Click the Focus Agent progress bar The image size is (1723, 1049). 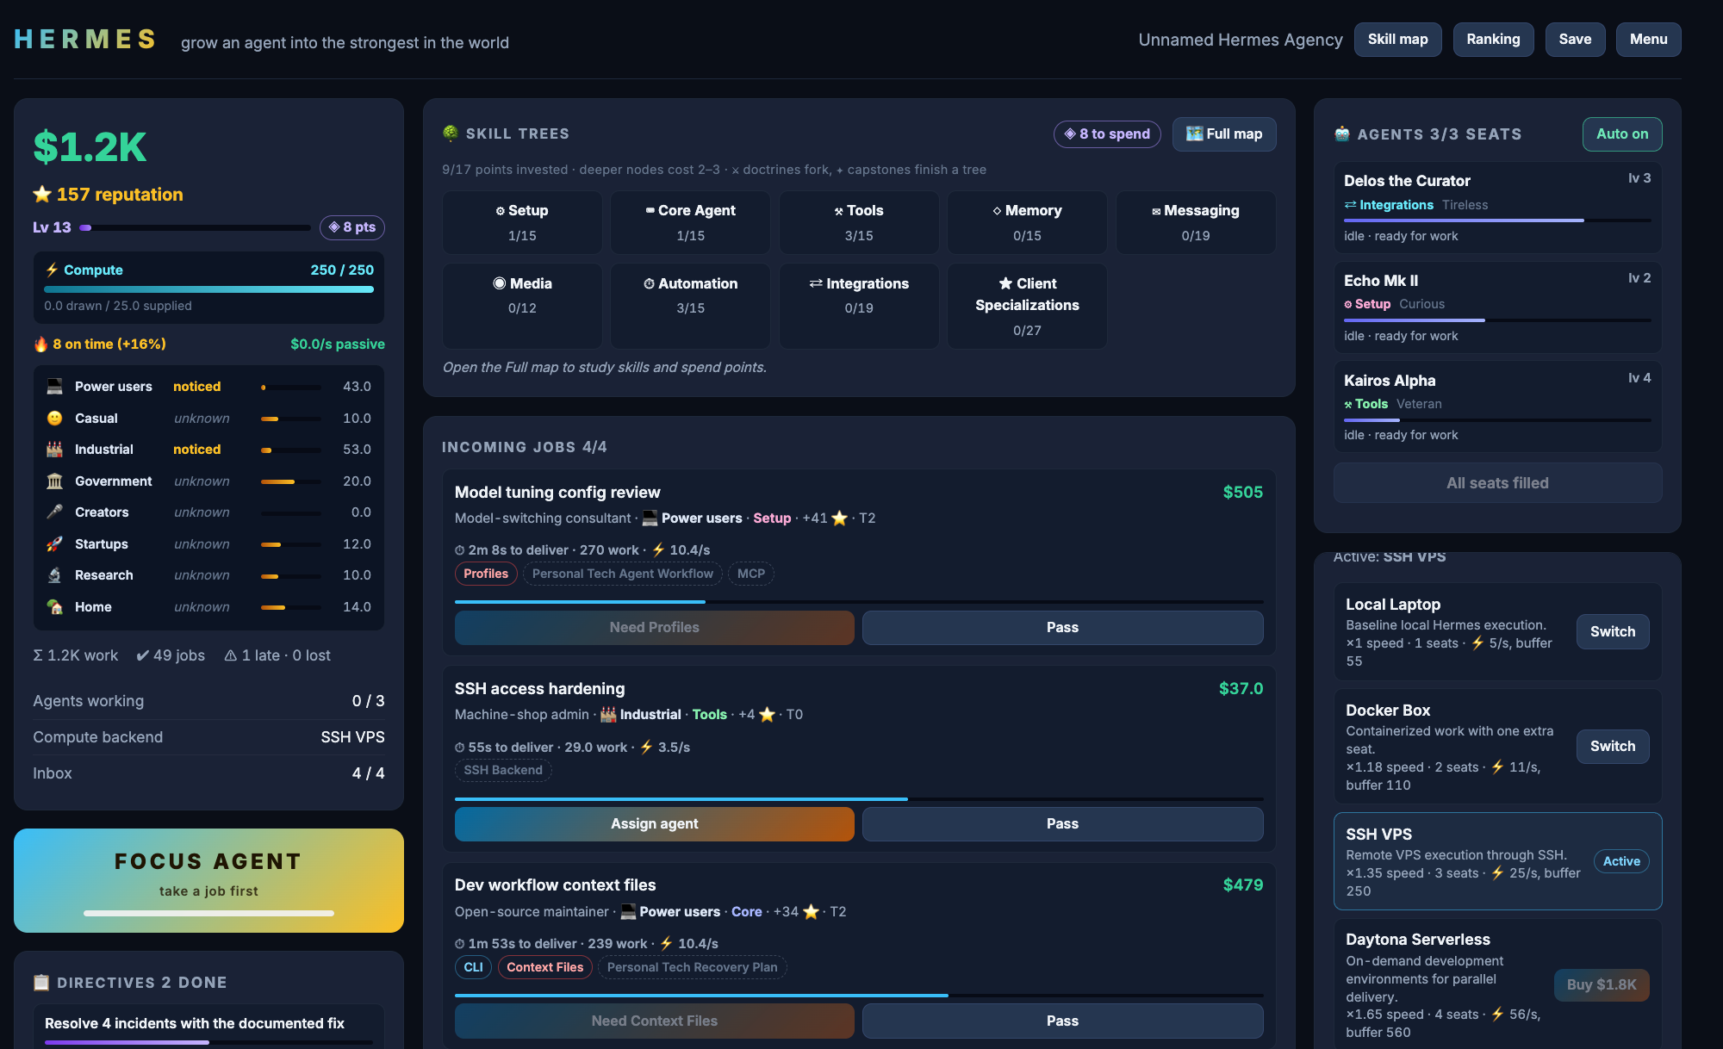(x=208, y=913)
